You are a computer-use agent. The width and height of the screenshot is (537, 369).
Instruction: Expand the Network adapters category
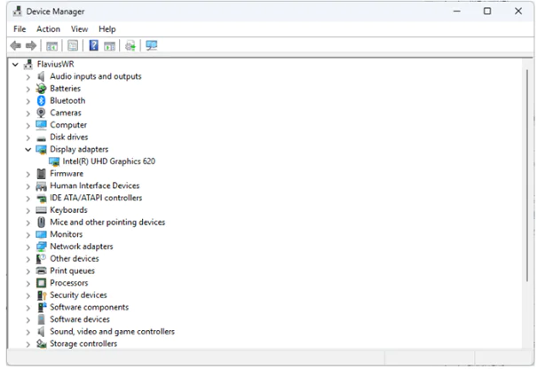28,247
